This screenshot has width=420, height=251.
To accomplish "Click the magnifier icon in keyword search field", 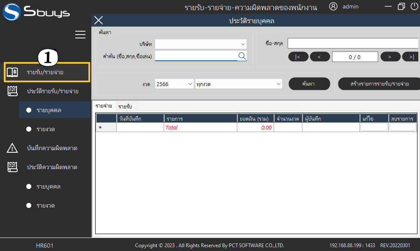I will (x=242, y=56).
